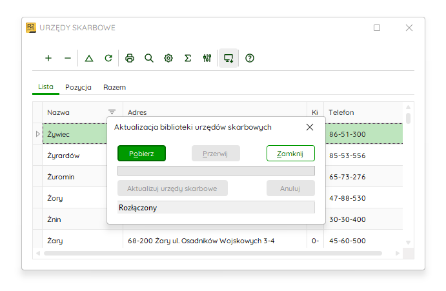Click phone number 47-88-530
The height and width of the screenshot is (291, 446).
tap(347, 198)
